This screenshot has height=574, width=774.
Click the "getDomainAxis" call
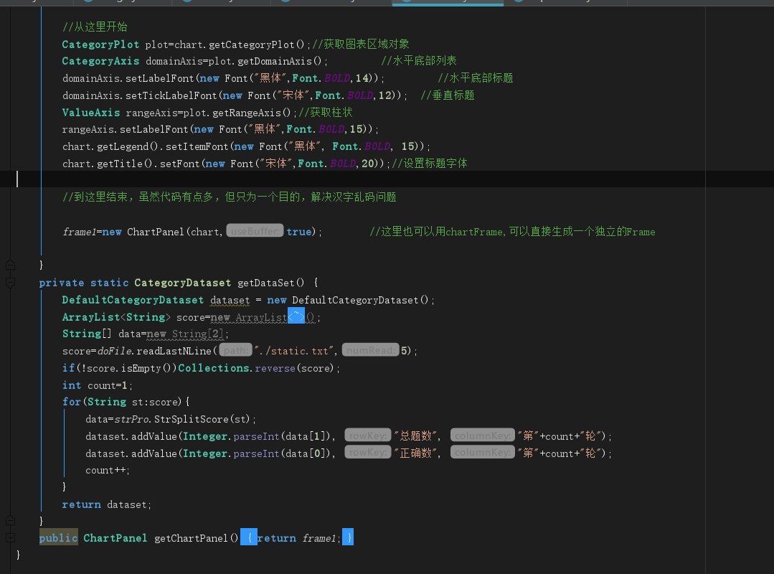pyautogui.click(x=275, y=61)
